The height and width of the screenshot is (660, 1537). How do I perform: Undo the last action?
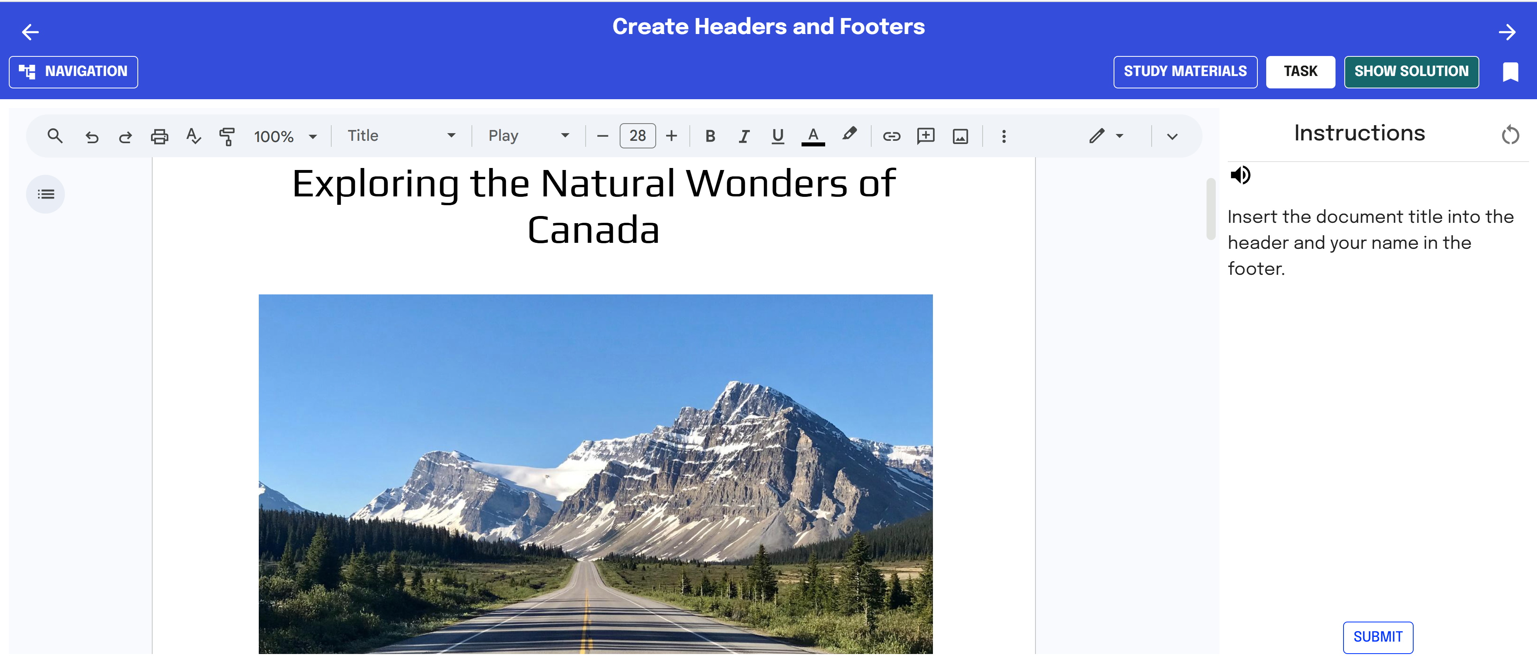point(91,137)
